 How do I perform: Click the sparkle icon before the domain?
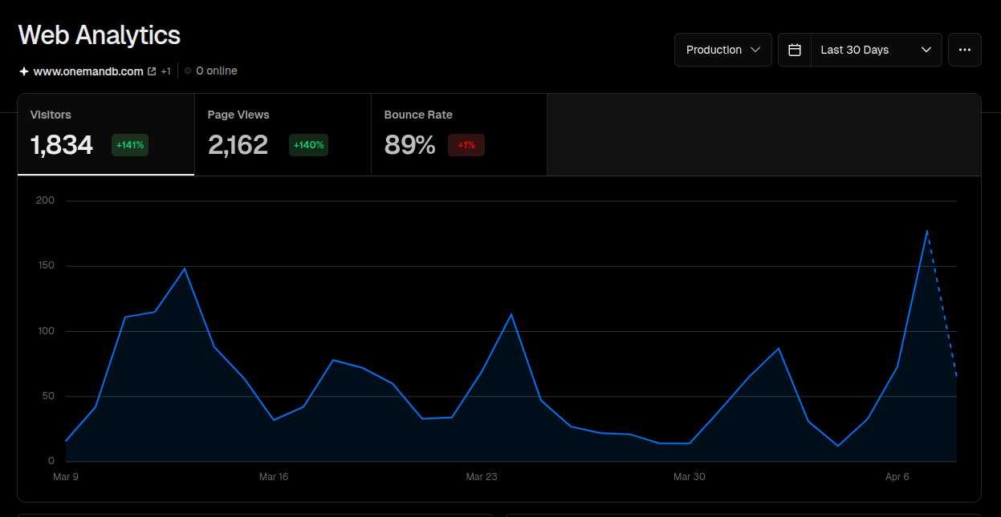24,71
